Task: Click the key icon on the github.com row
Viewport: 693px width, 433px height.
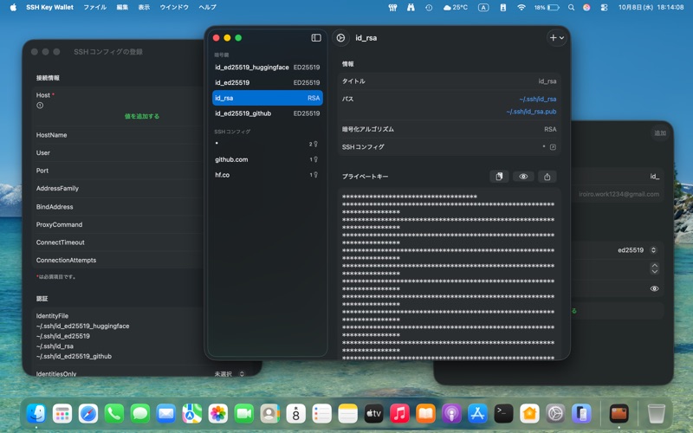Action: pyautogui.click(x=315, y=159)
